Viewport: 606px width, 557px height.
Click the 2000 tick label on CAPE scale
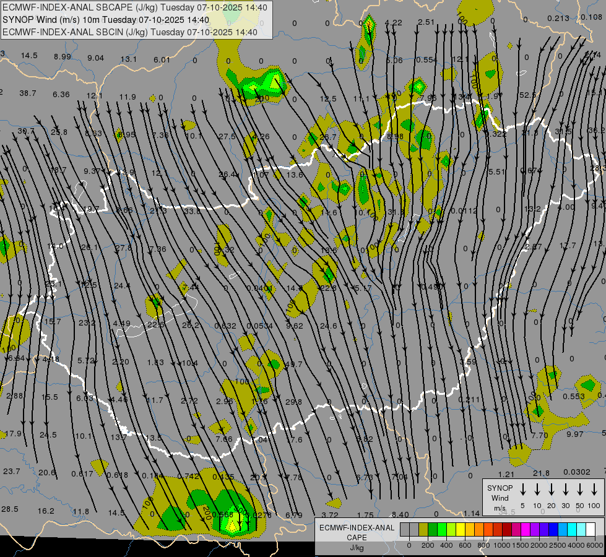[539, 545]
